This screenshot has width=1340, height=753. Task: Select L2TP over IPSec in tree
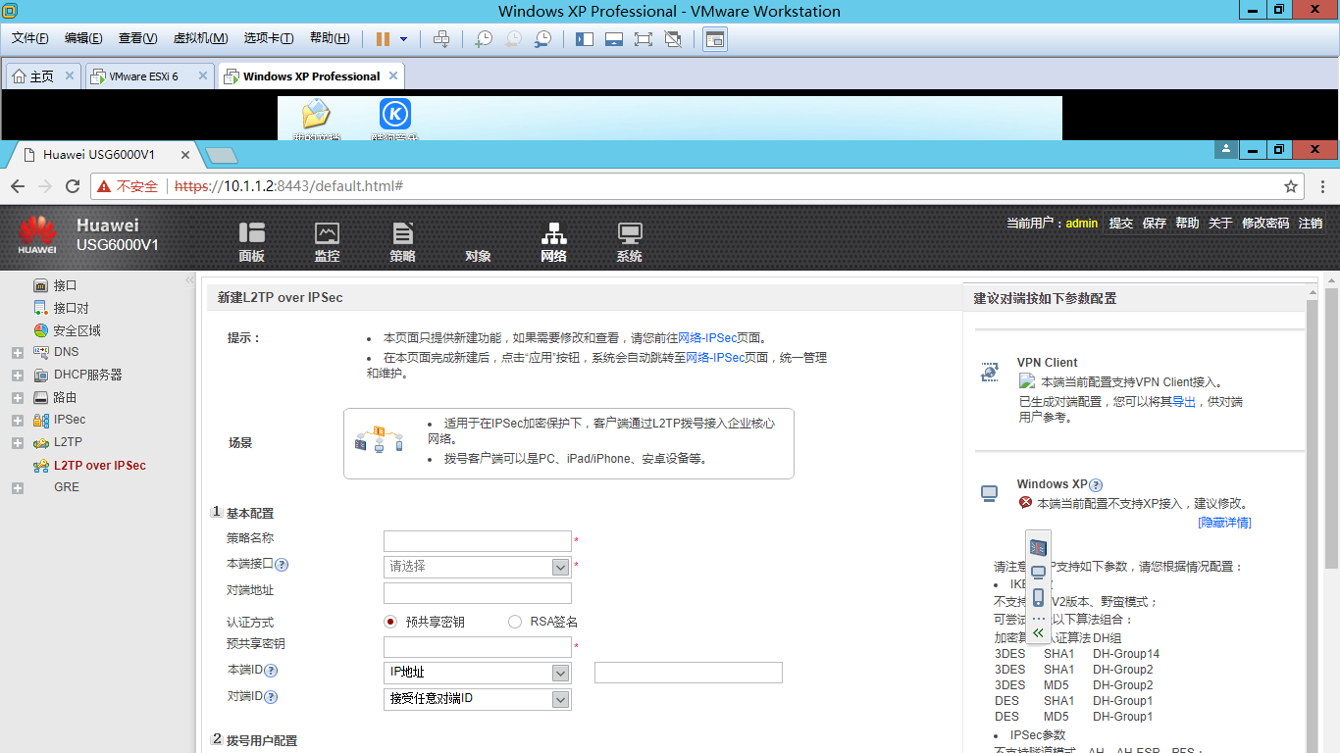(x=99, y=466)
